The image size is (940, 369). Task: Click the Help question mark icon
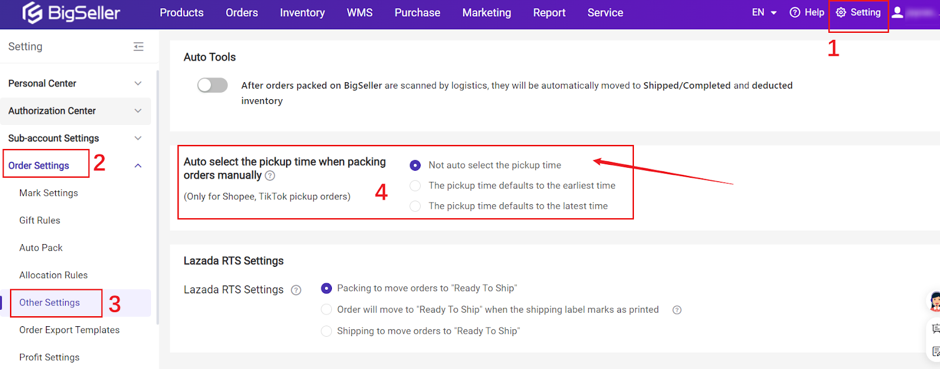[795, 12]
